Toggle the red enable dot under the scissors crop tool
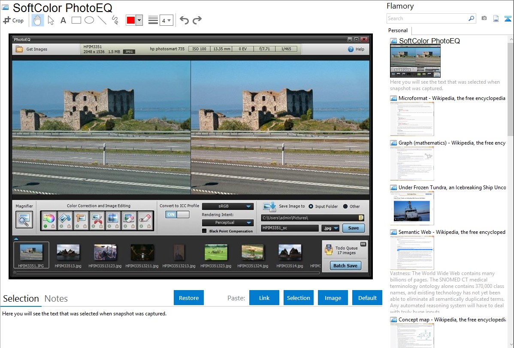 [94, 227]
